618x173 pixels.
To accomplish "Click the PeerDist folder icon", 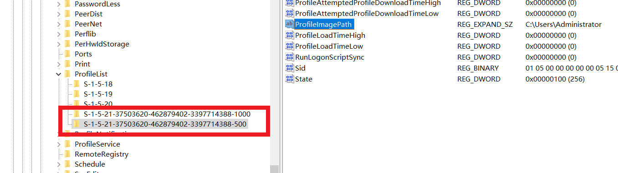I will pyautogui.click(x=68, y=14).
